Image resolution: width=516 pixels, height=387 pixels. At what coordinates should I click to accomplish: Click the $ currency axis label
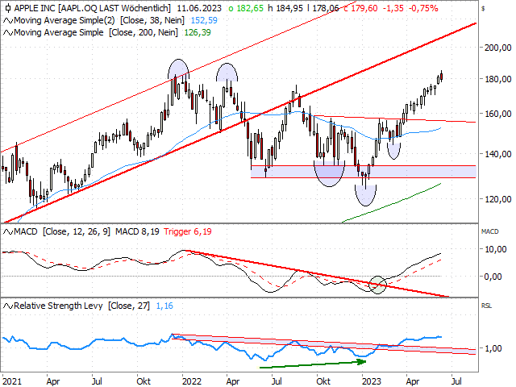[x=483, y=9]
